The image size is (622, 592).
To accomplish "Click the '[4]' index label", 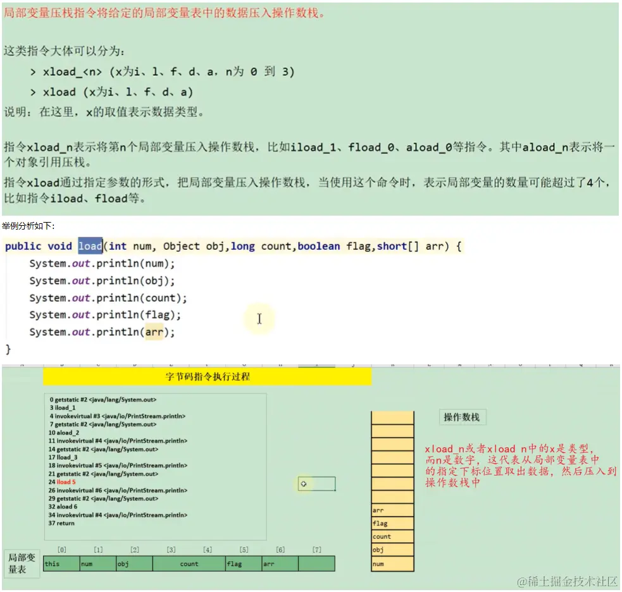I will coord(208,550).
